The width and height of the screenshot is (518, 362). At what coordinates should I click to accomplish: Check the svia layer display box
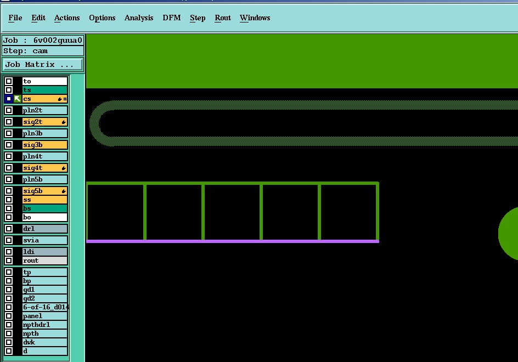tap(9, 240)
